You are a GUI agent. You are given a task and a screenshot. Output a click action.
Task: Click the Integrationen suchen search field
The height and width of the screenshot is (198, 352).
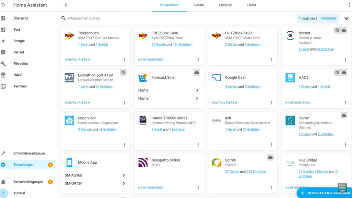(137, 18)
